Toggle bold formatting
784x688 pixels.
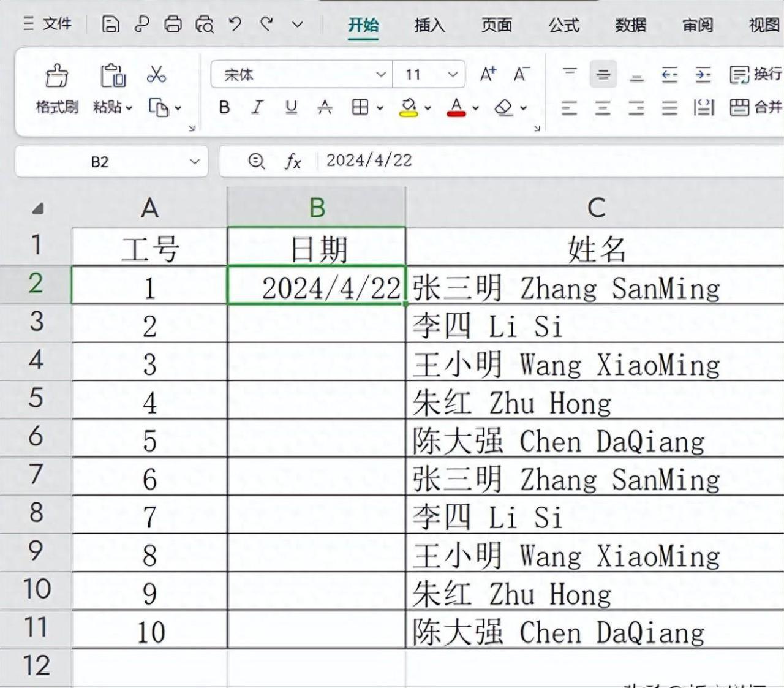pos(225,107)
